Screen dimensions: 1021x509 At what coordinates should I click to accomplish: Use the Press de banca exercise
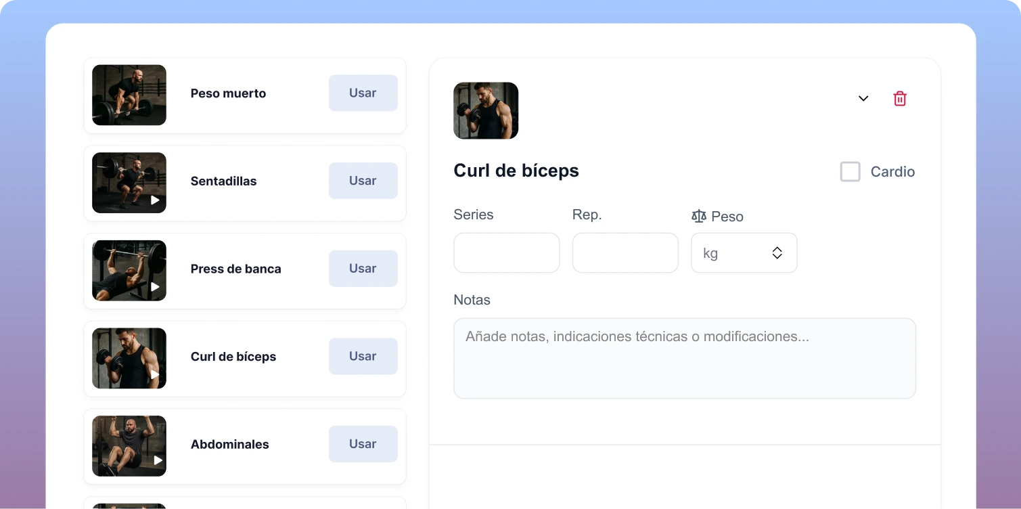[x=363, y=268]
